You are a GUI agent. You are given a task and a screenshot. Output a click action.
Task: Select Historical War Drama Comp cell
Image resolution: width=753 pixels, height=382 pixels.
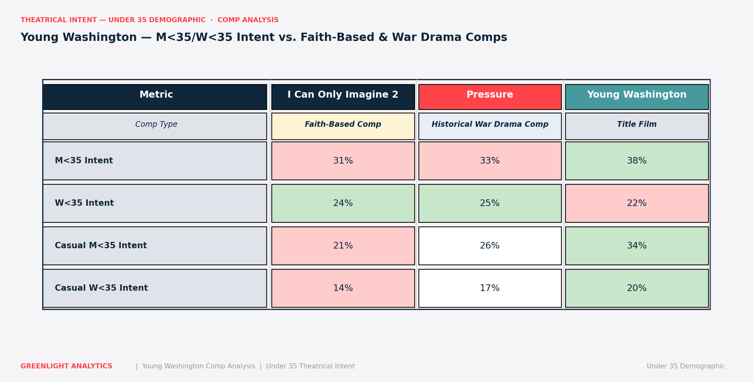(x=490, y=126)
